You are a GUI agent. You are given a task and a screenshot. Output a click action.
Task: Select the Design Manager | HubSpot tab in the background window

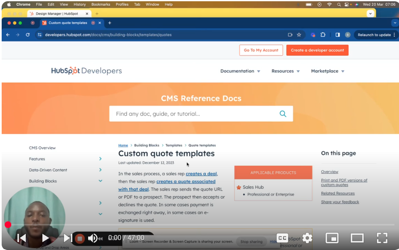pos(57,14)
